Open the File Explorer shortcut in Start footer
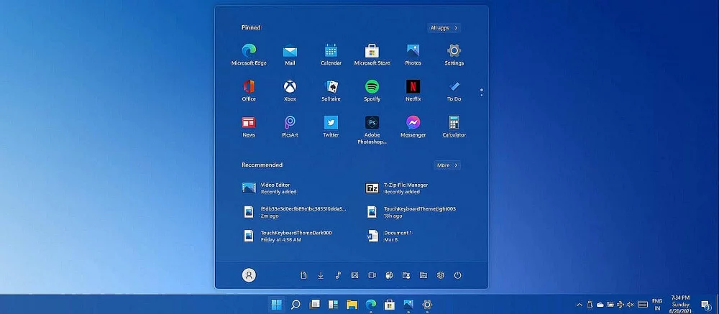This screenshot has width=719, height=314. coord(423,275)
